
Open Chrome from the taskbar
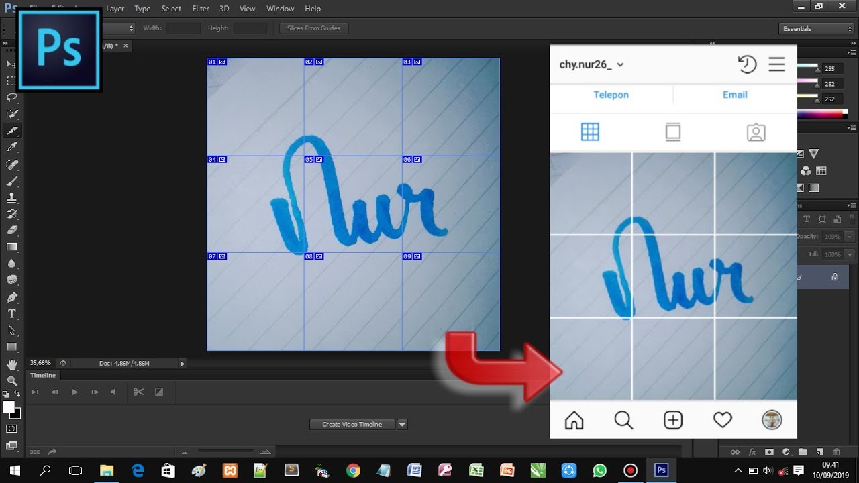[x=353, y=470]
